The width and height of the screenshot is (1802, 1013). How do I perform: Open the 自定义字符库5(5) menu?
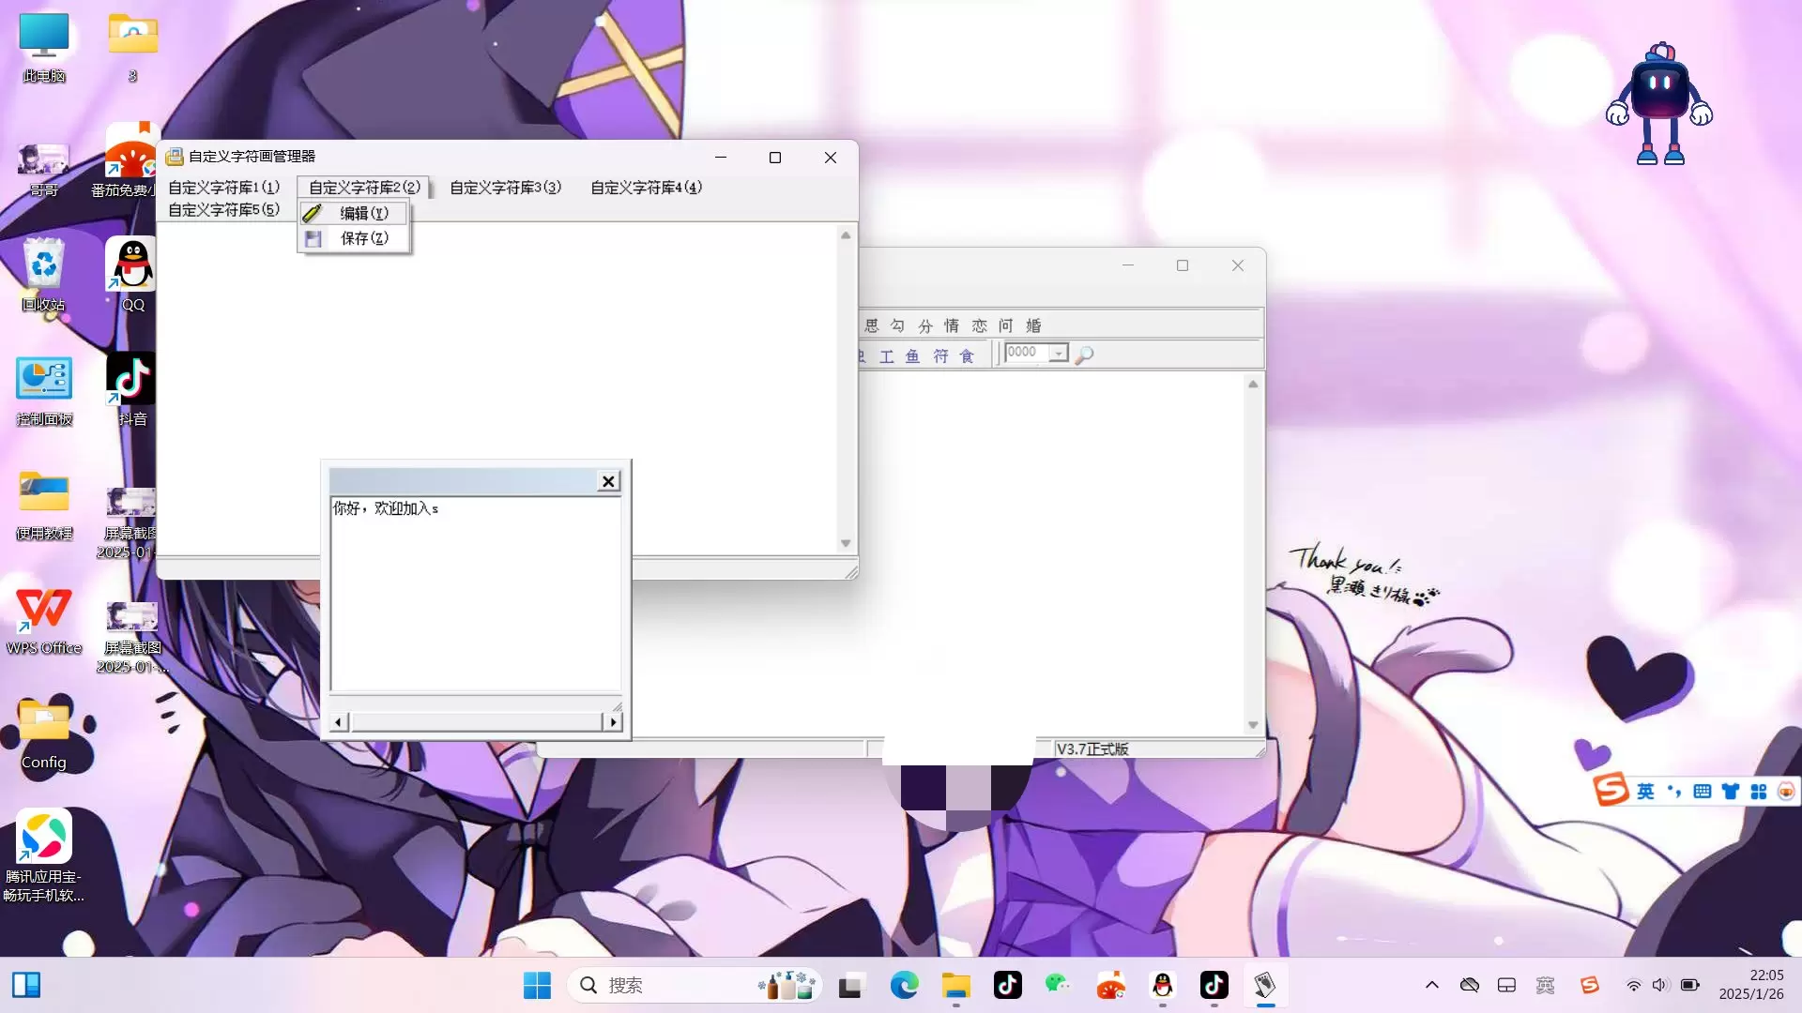223,209
